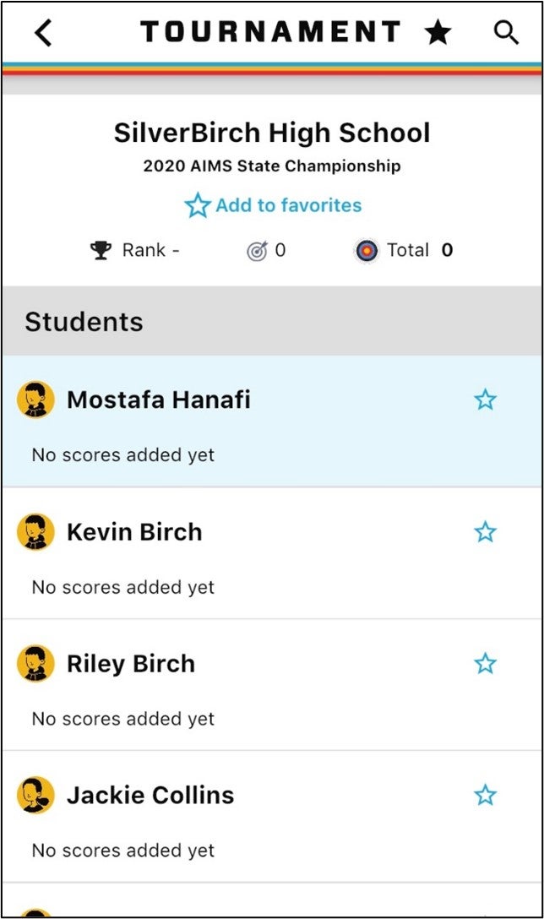Select Jackie Collins from the list
The image size is (544, 919).
pos(150,796)
